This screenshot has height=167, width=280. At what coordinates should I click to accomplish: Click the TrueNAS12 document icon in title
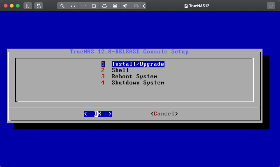186,6
